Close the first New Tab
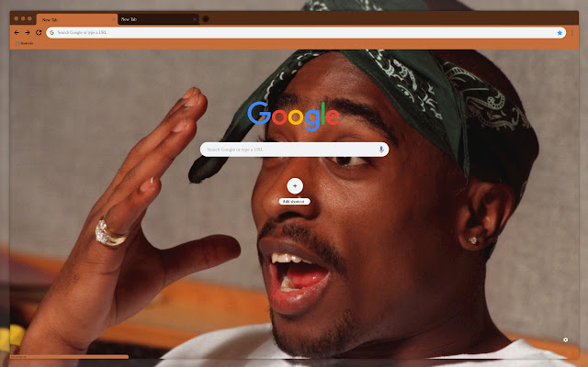 (114, 19)
